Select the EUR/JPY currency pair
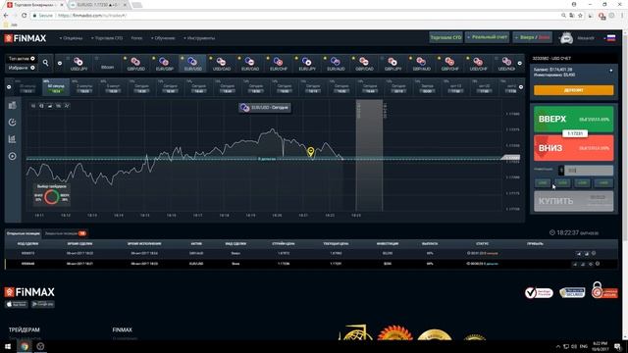This screenshot has height=353, width=628. (x=307, y=64)
